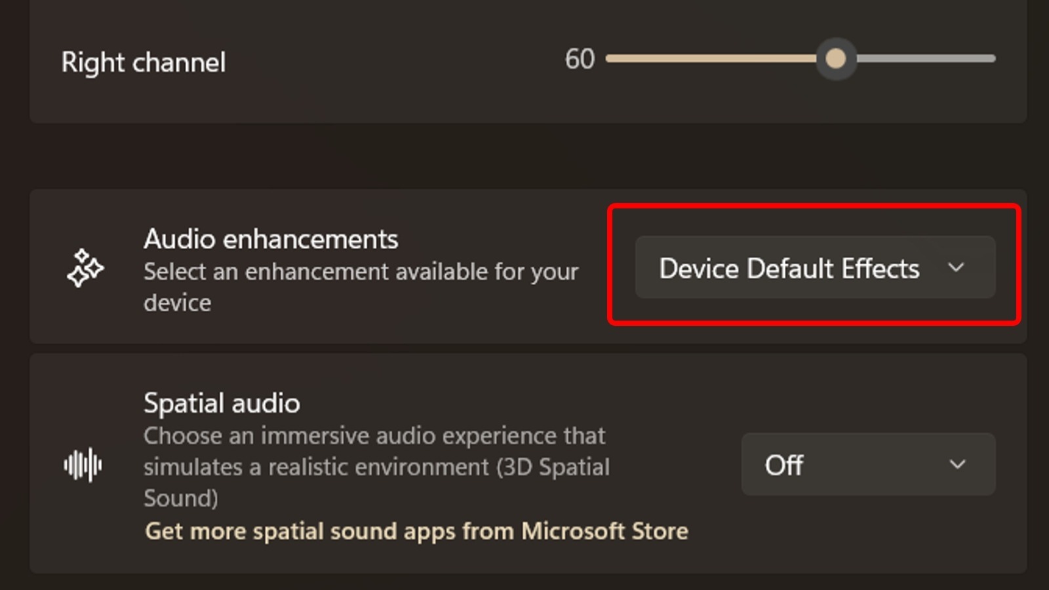This screenshot has width=1049, height=590.
Task: Open Get more spatial sound apps link
Action: click(416, 531)
